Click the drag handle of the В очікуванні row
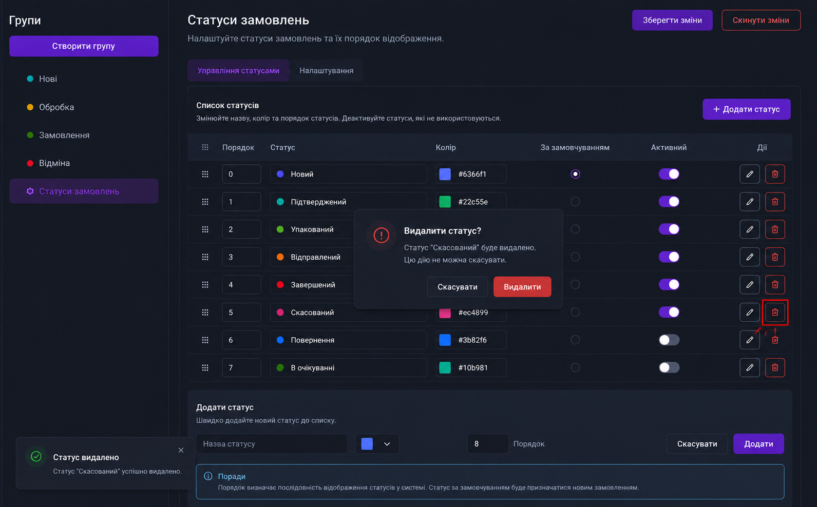 pos(205,367)
